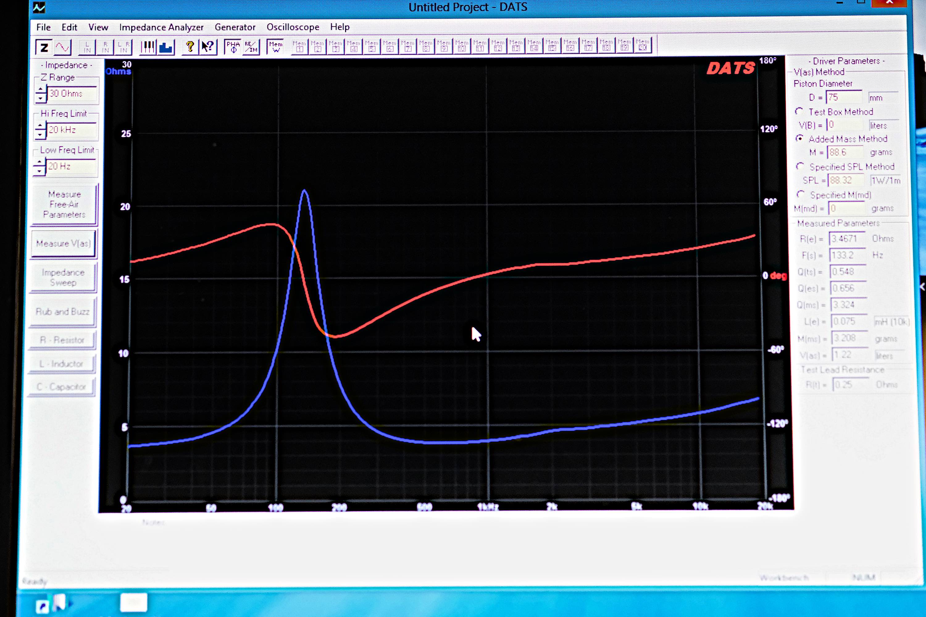Viewport: 926px width, 617px height.
Task: Open the piano keyboard icon in toolbar
Action: coord(148,48)
